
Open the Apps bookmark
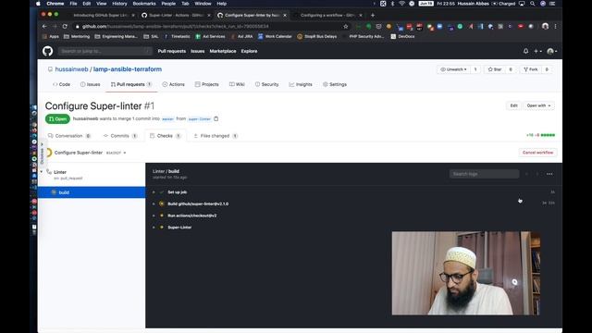click(51, 37)
